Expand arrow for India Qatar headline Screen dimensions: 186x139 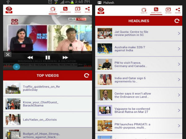pyautogui.click(x=179, y=80)
